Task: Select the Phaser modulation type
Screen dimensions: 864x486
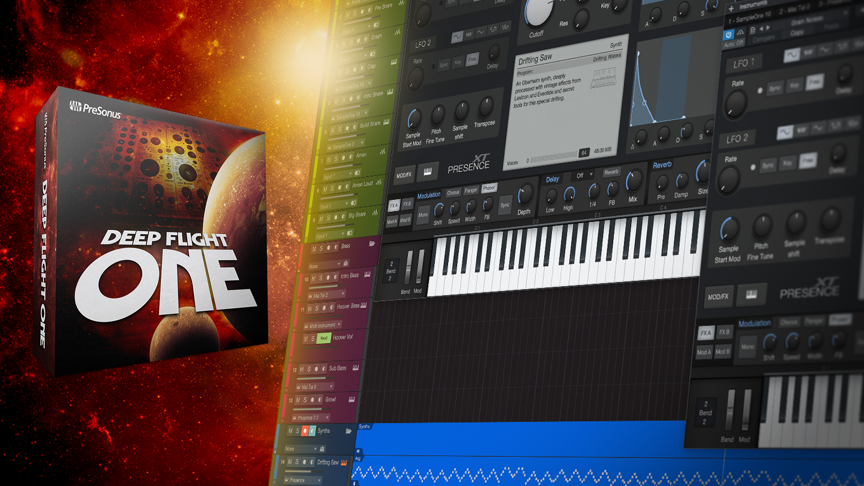Action: (x=489, y=188)
